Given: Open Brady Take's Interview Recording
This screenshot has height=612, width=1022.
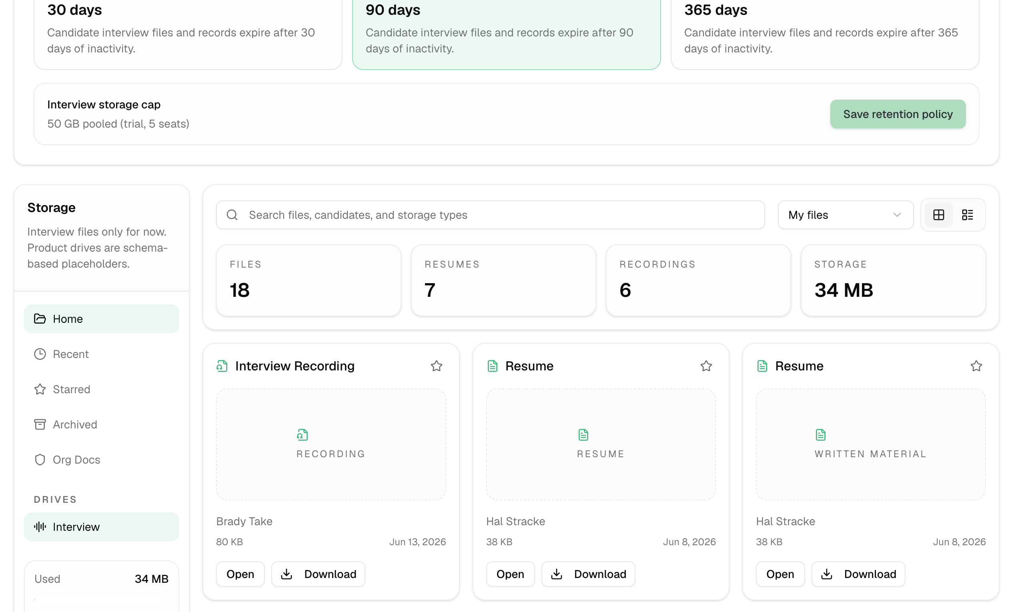Looking at the screenshot, I should pos(240,574).
